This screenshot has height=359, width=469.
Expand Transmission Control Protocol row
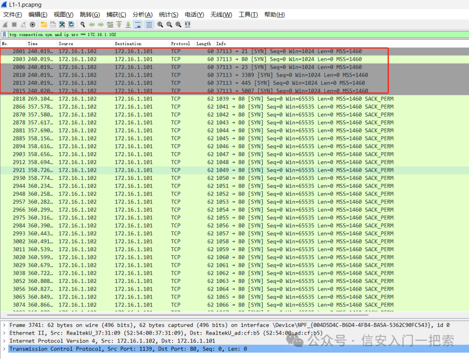tap(4, 349)
